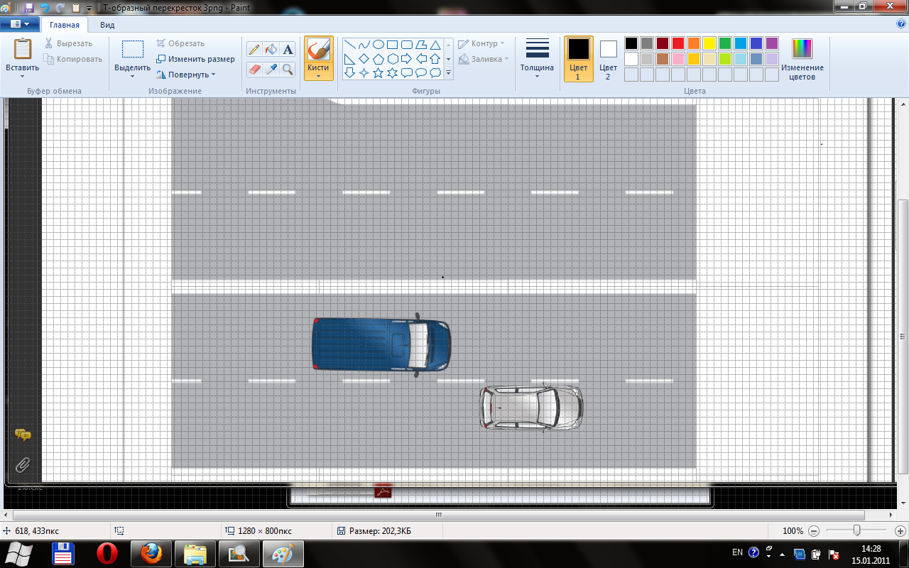Open the blue Paint file menu button
This screenshot has width=909, height=568.
19,24
